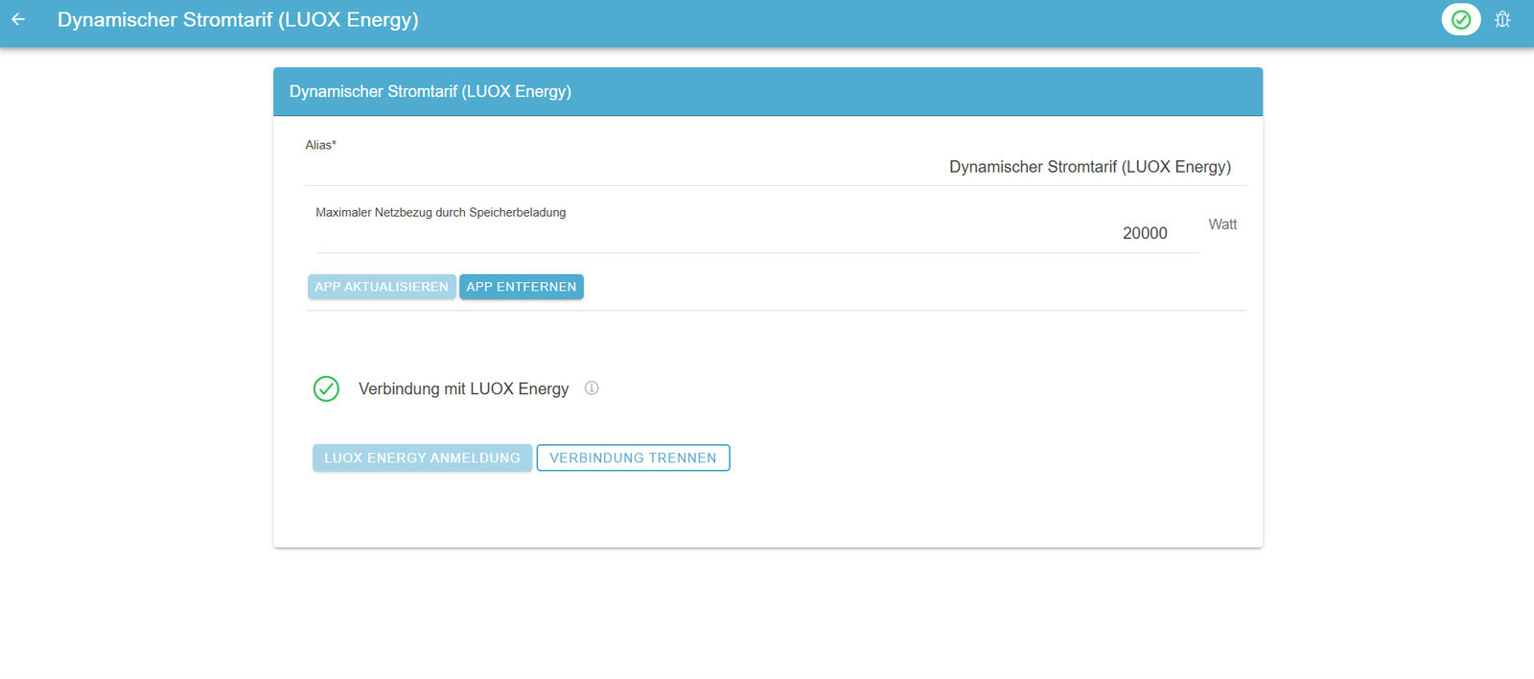Click the divider line below the app buttons
This screenshot has width=1534, height=679.
pyautogui.click(x=775, y=311)
